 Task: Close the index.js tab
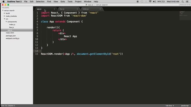click(x=100, y=9)
